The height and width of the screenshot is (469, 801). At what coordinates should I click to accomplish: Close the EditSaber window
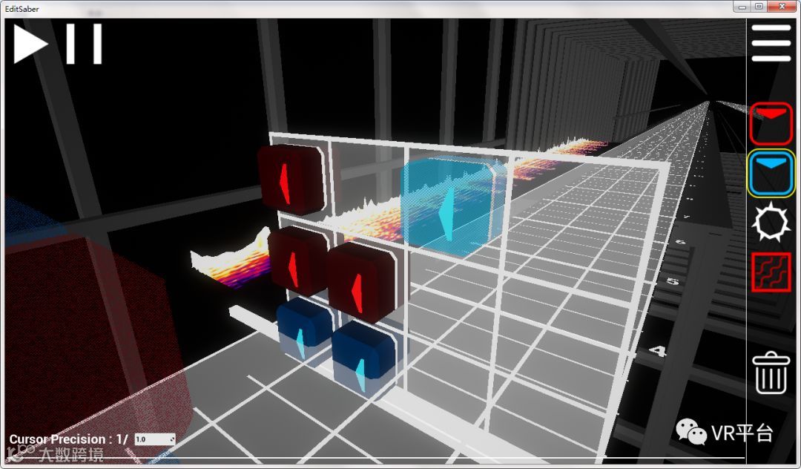[x=782, y=7]
